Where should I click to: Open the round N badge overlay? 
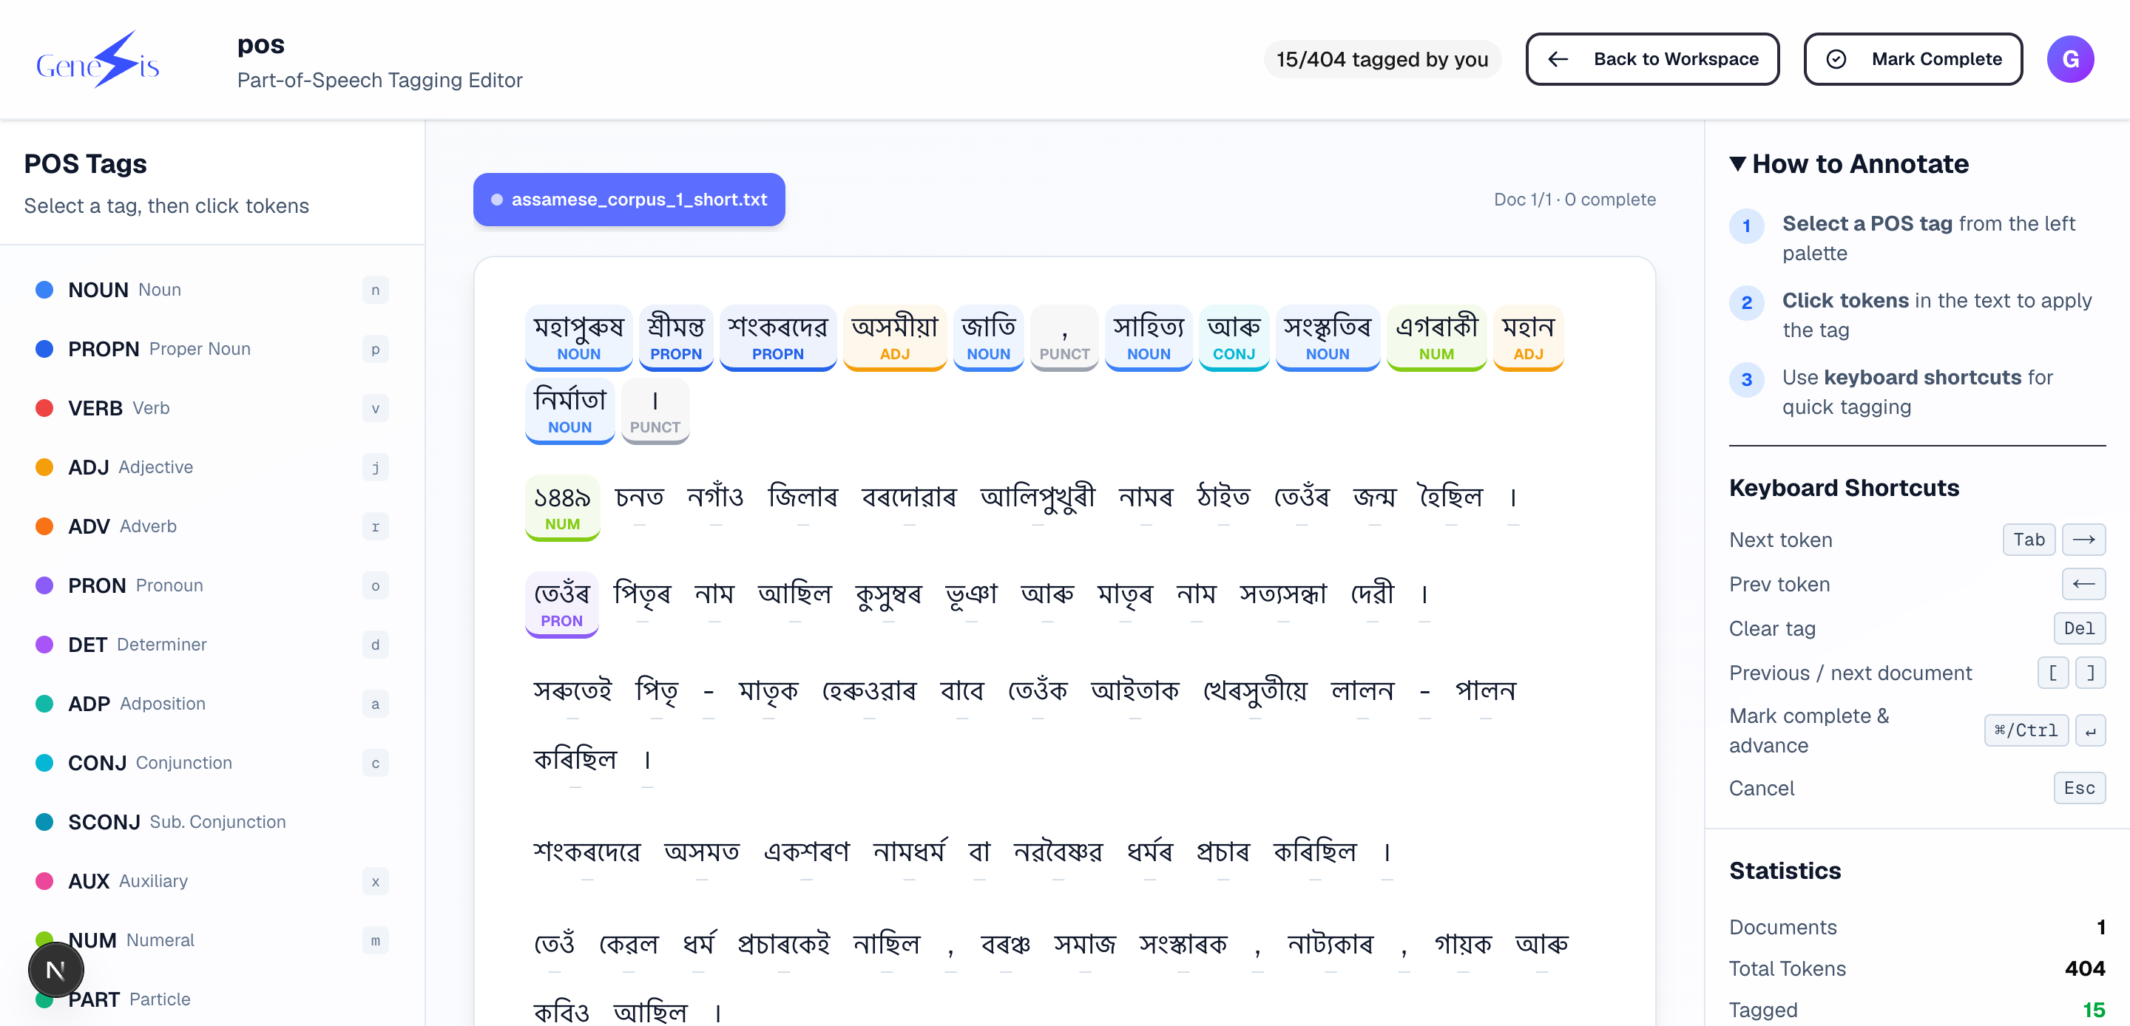coord(55,970)
